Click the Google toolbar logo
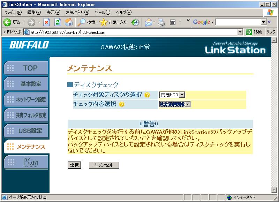Viewport: 279px width, 202px height. (202, 22)
